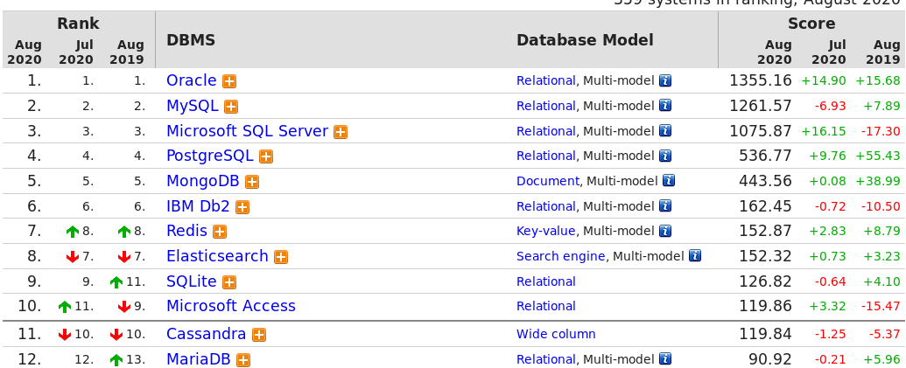Viewport: 906px width, 368px height.
Task: Click the DBMS column header
Action: point(191,40)
